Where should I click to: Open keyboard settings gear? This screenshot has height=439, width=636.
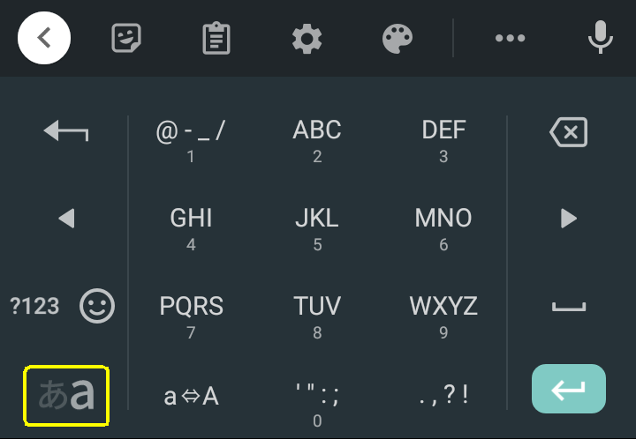(x=307, y=39)
